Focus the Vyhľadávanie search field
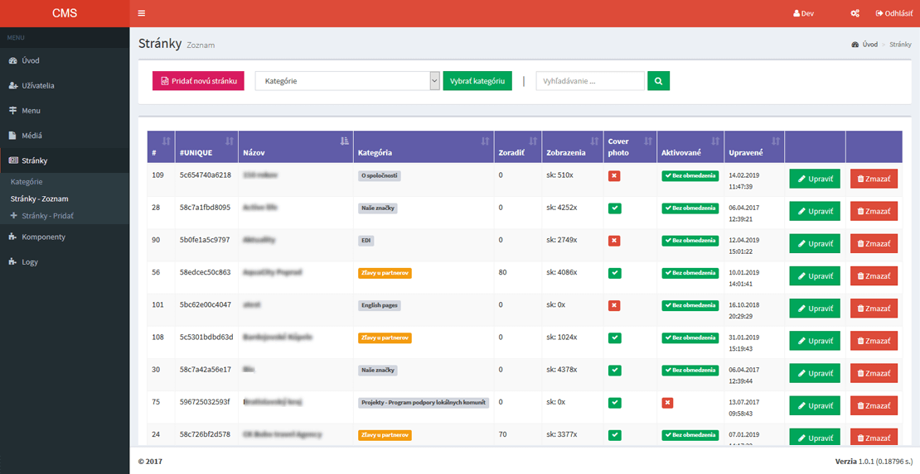Image resolution: width=920 pixels, height=474 pixels. click(590, 81)
